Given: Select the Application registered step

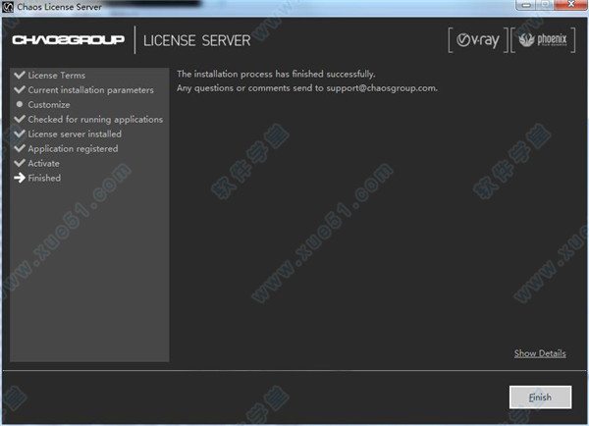Looking at the screenshot, I should tap(73, 148).
